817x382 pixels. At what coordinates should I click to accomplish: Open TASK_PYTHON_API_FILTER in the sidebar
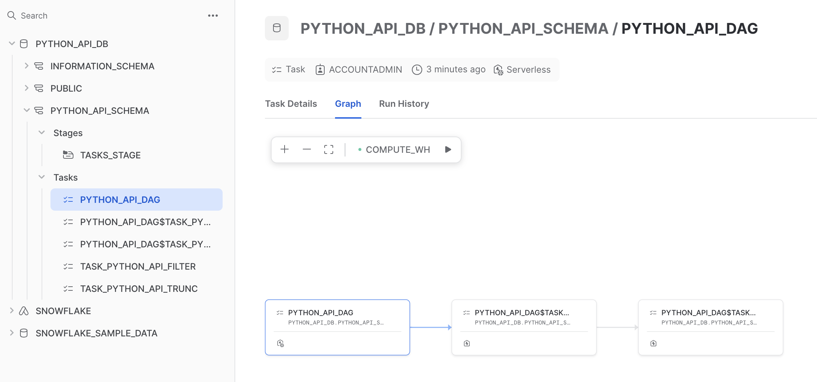coord(138,266)
